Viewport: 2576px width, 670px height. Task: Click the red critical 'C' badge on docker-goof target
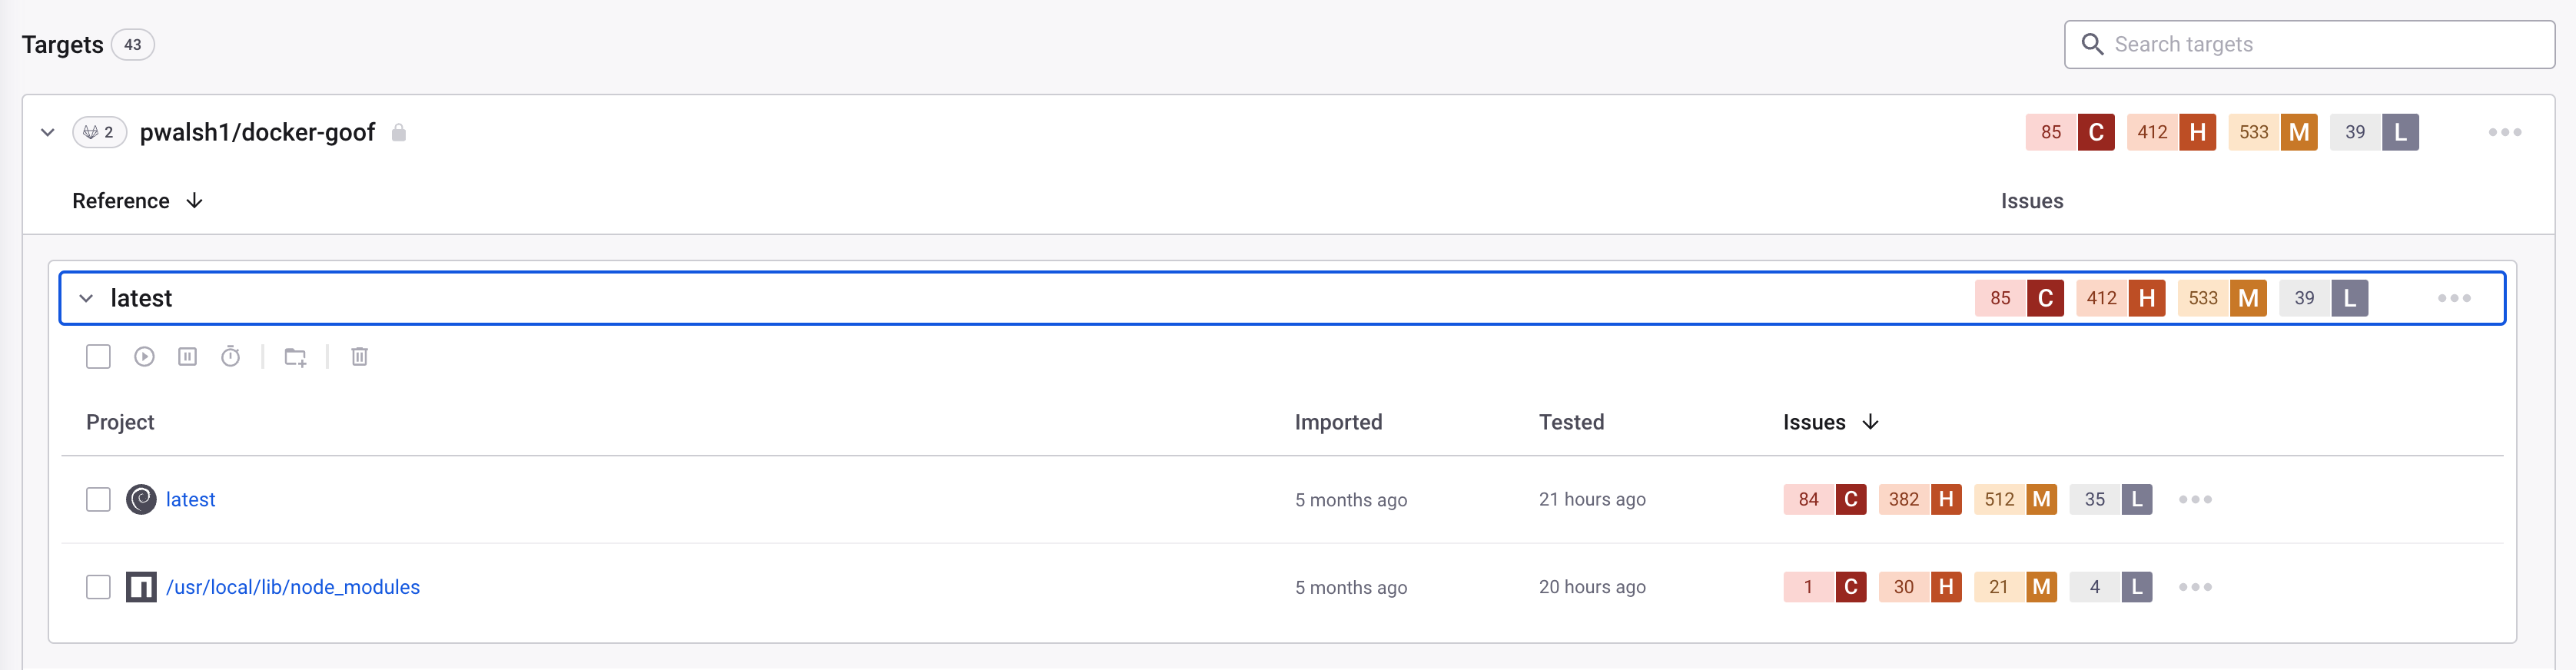[x=2096, y=133]
